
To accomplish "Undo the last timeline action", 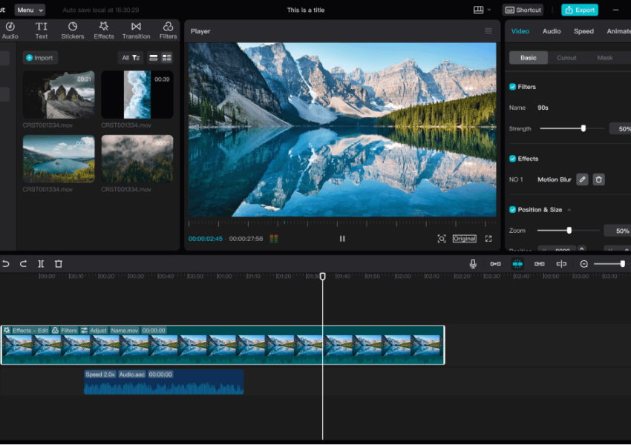I will pyautogui.click(x=6, y=264).
